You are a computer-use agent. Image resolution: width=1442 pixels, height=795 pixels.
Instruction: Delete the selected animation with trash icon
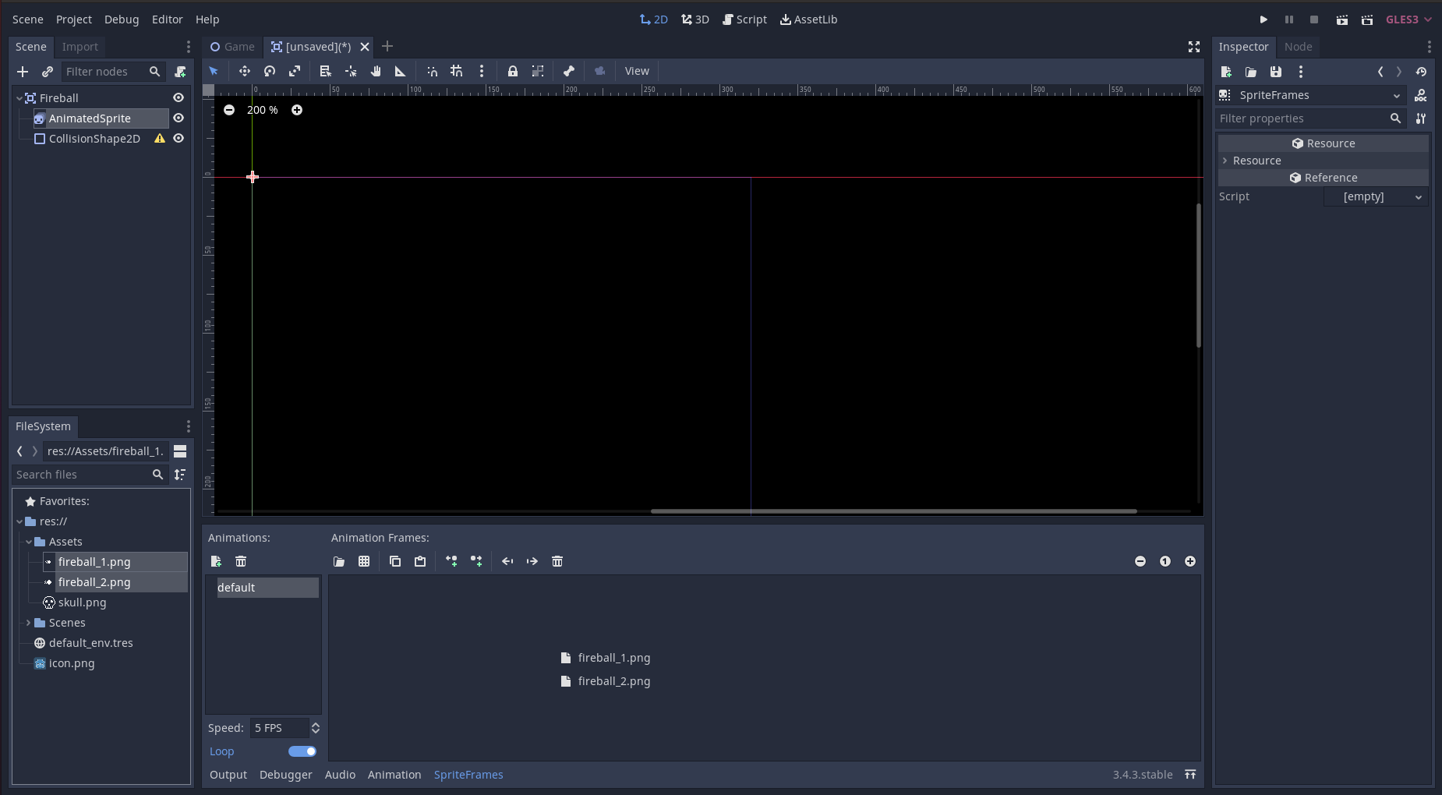[241, 561]
